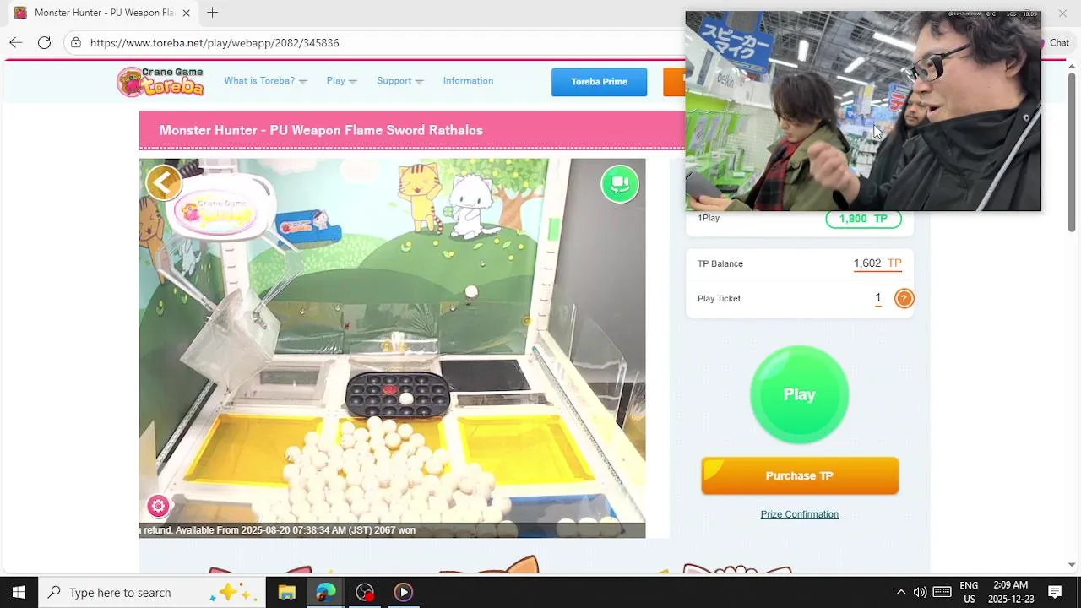Click the scrolling refund notice ticker
1081x608 pixels.
392,530
